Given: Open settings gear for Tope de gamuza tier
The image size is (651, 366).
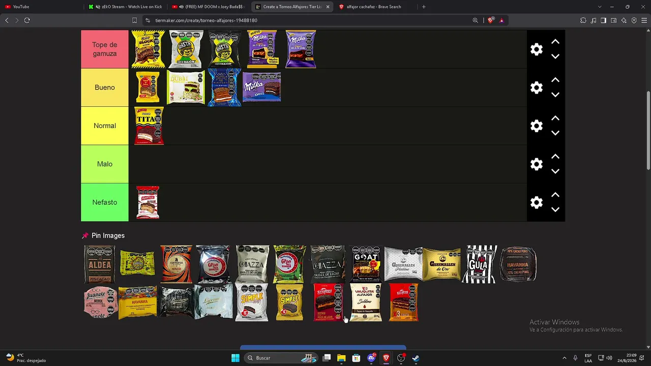Looking at the screenshot, I should 537,49.
